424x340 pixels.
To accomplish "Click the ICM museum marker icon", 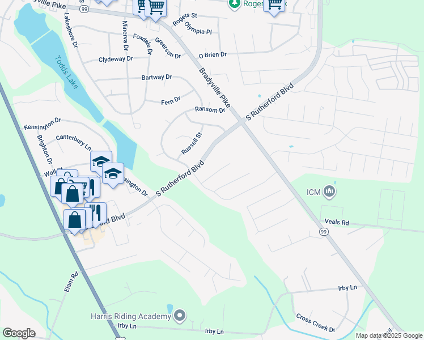I will [329, 192].
